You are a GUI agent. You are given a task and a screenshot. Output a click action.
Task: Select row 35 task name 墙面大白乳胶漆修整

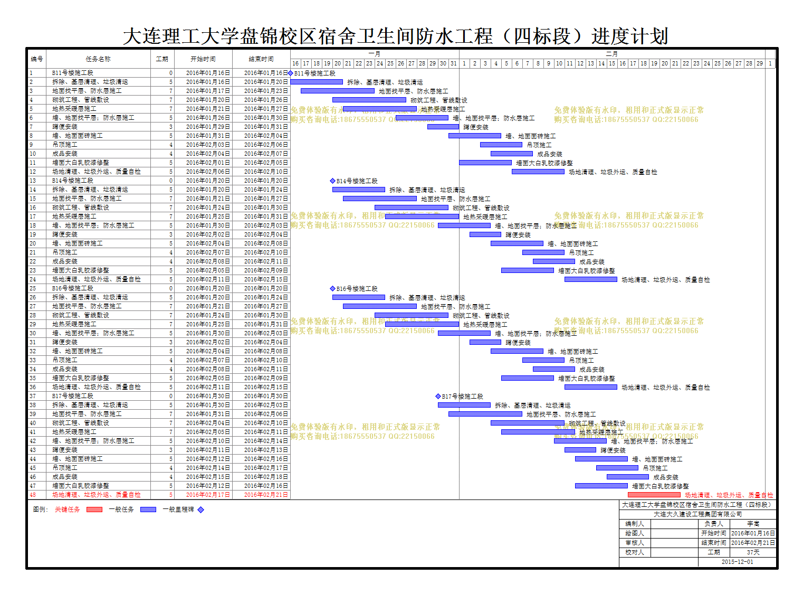[x=81, y=378]
